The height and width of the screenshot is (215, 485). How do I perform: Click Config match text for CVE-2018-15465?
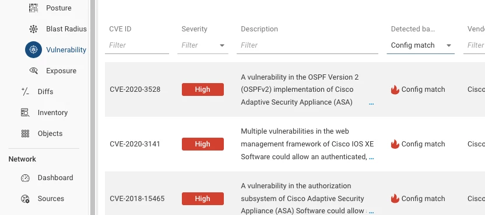[x=423, y=199]
